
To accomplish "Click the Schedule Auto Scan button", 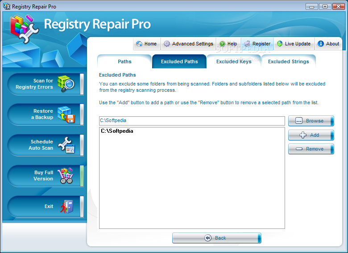I will coord(46,145).
